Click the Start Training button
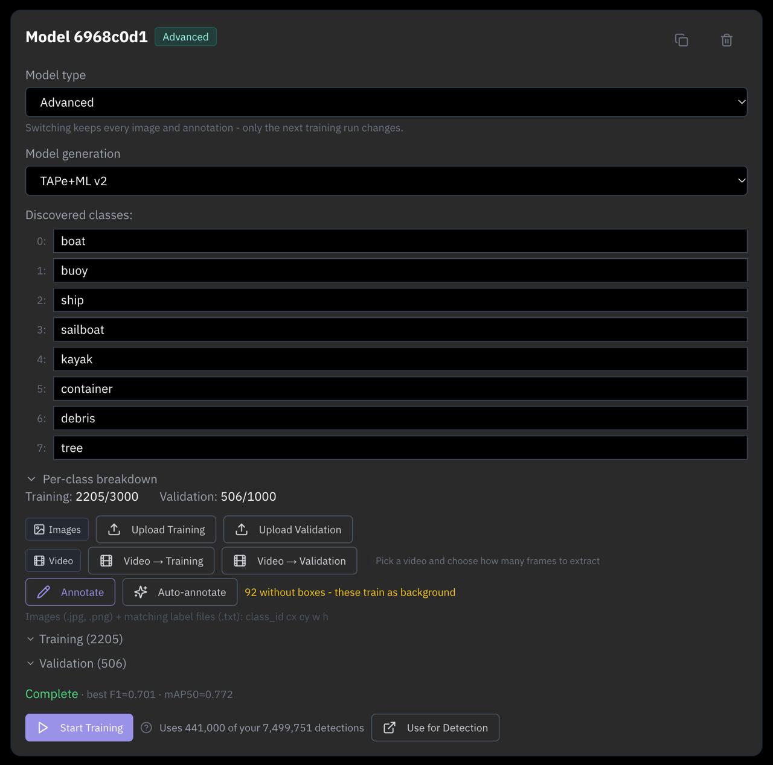773x765 pixels. pos(79,728)
